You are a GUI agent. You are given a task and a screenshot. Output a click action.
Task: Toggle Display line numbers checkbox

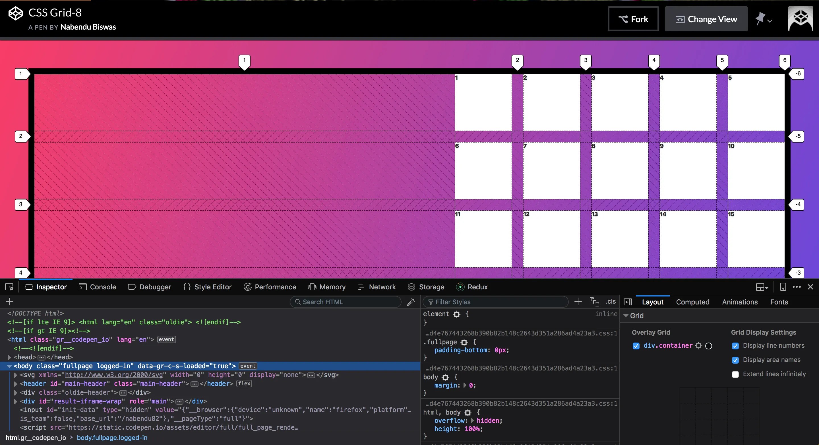tap(736, 345)
